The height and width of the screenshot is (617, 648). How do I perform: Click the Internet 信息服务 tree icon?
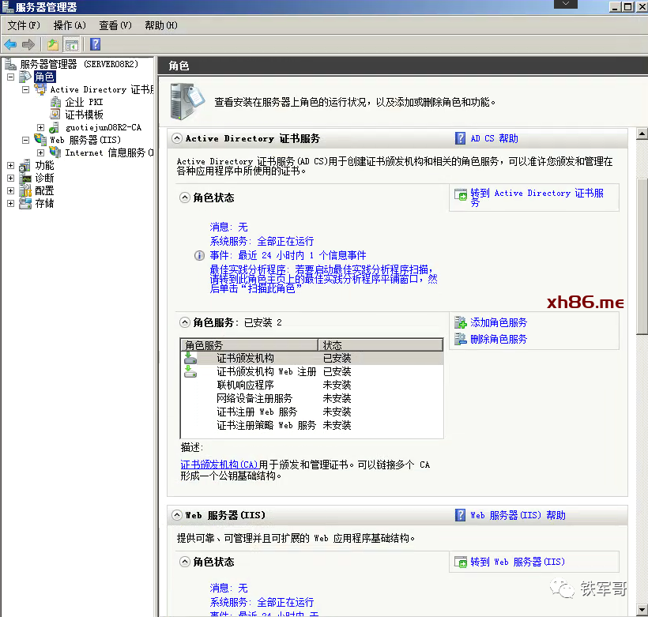tap(55, 152)
